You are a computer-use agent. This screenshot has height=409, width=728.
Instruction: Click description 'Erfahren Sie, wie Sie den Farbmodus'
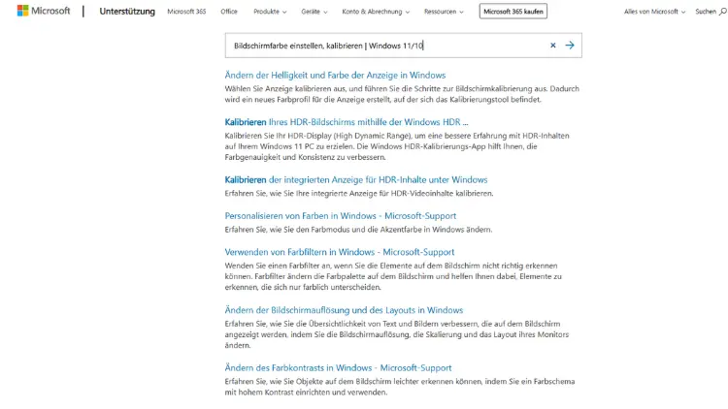tap(358, 230)
